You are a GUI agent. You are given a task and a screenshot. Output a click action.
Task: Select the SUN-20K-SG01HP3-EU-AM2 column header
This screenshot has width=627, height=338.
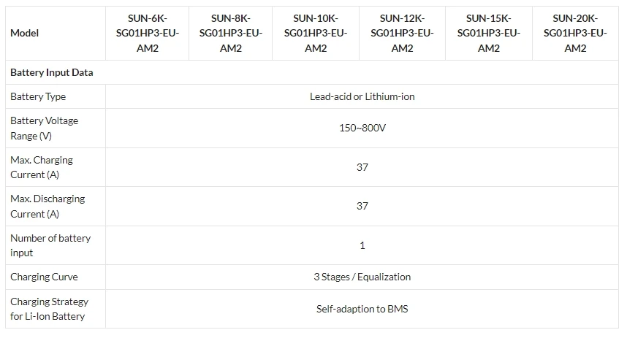[x=575, y=33]
